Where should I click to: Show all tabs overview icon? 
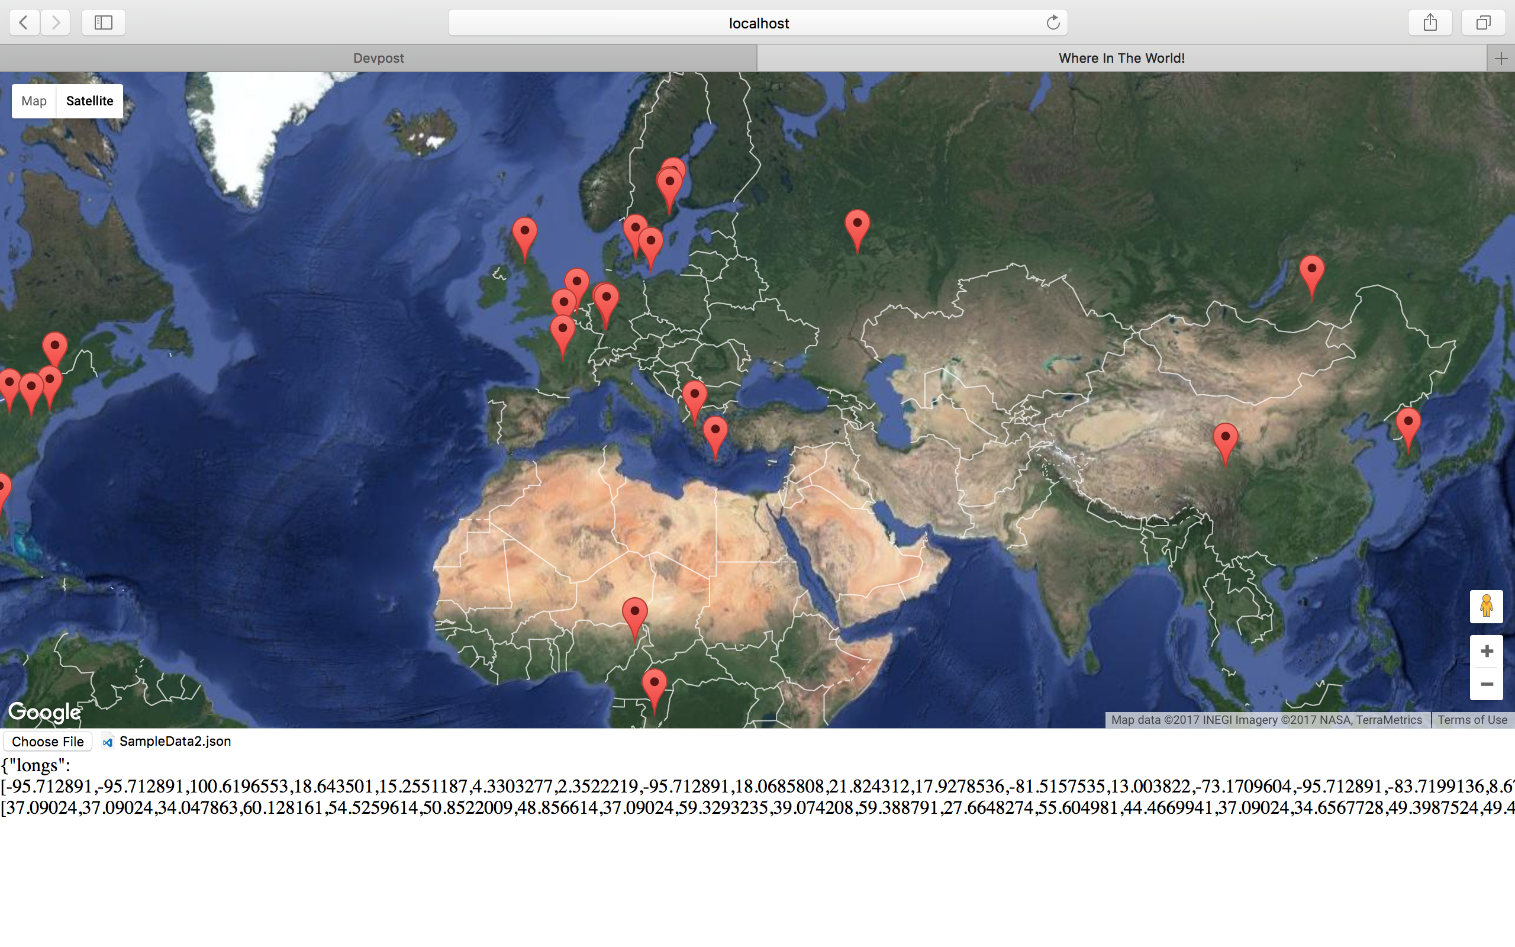(1482, 22)
